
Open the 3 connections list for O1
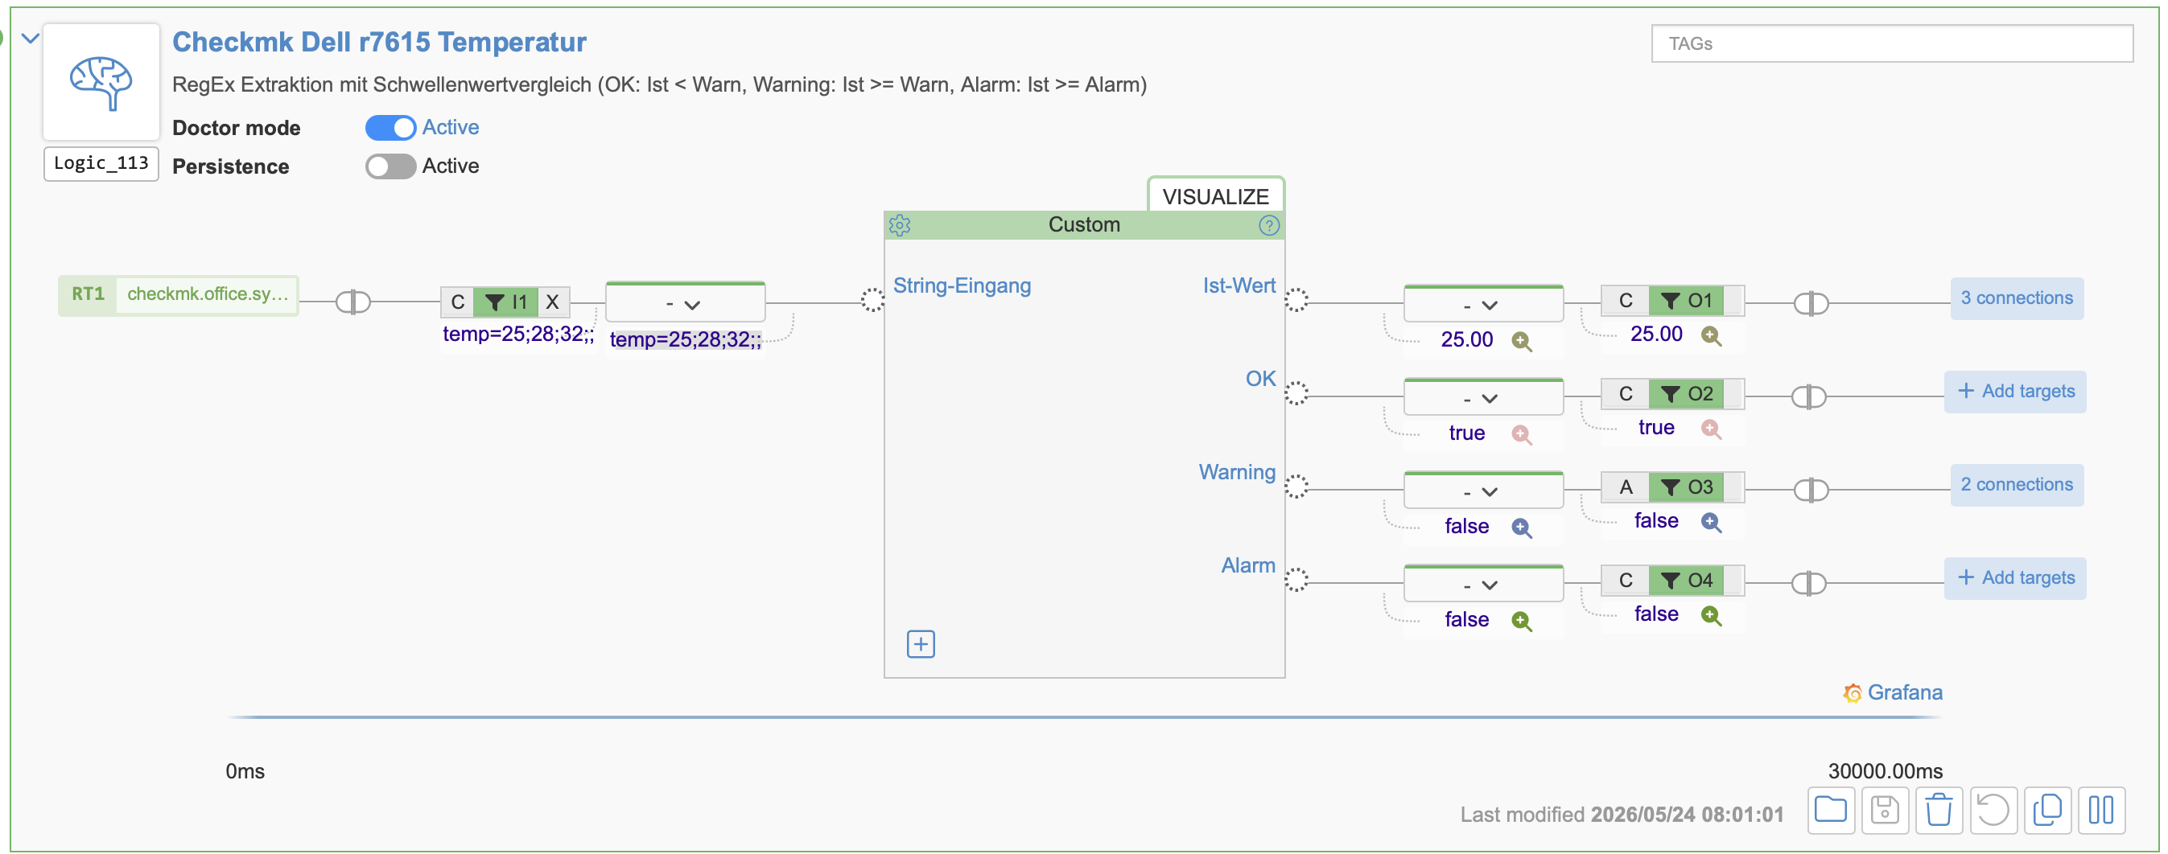coord(2017,298)
